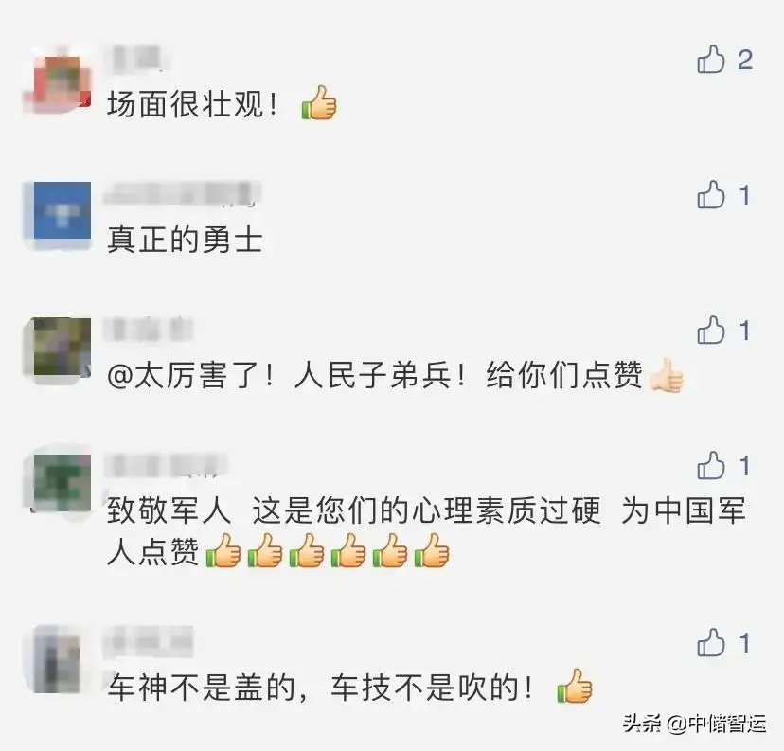Like the '致敬军人' comment
The width and height of the screenshot is (784, 751).
pyautogui.click(x=710, y=466)
